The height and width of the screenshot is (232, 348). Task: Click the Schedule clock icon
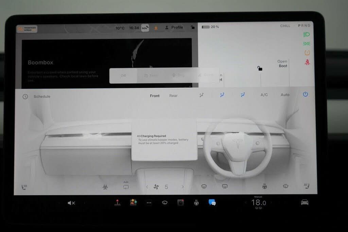[25, 96]
